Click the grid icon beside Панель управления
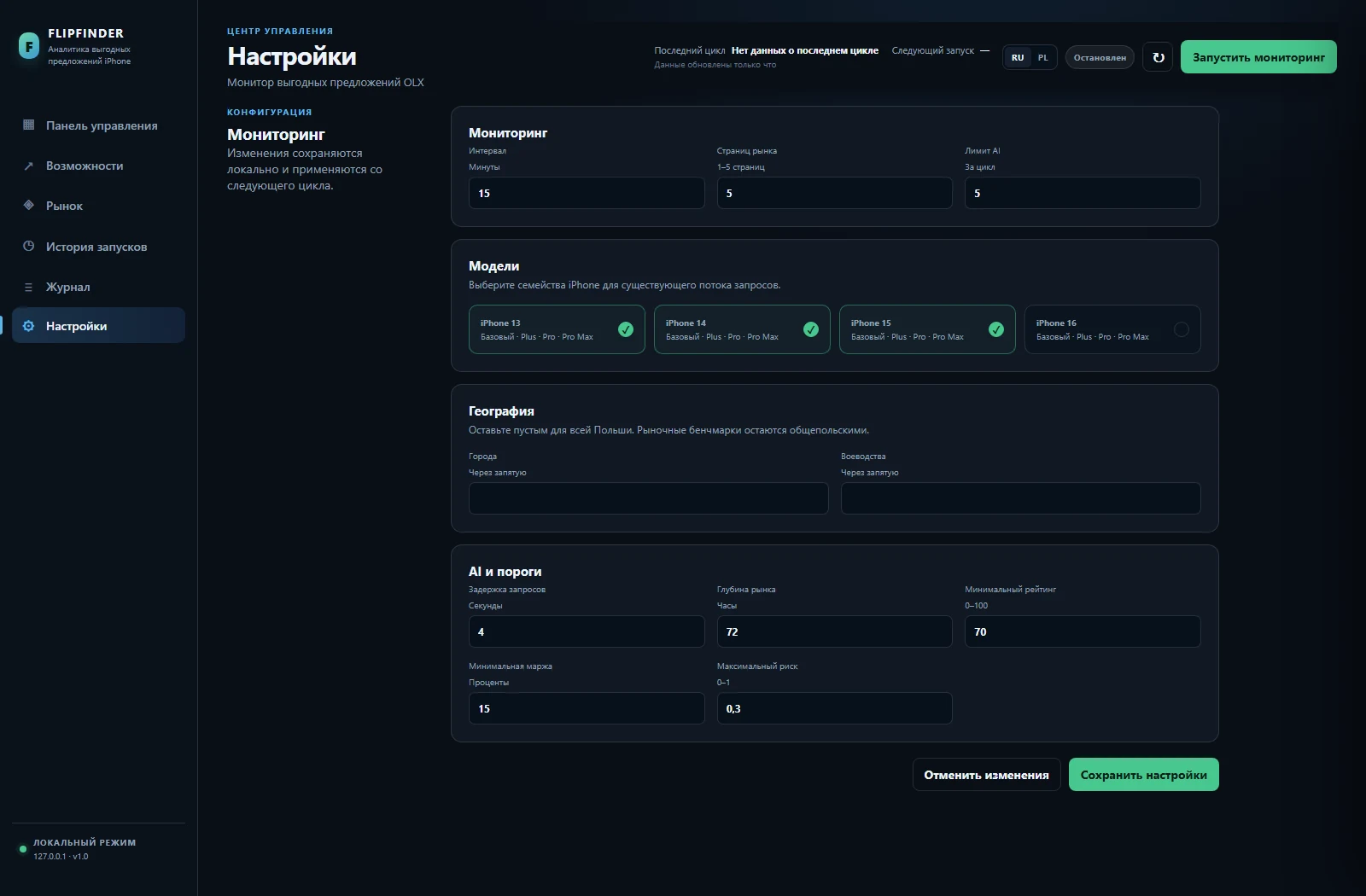 (29, 125)
